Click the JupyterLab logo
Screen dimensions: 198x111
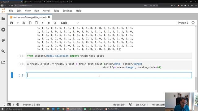coord(3,10)
